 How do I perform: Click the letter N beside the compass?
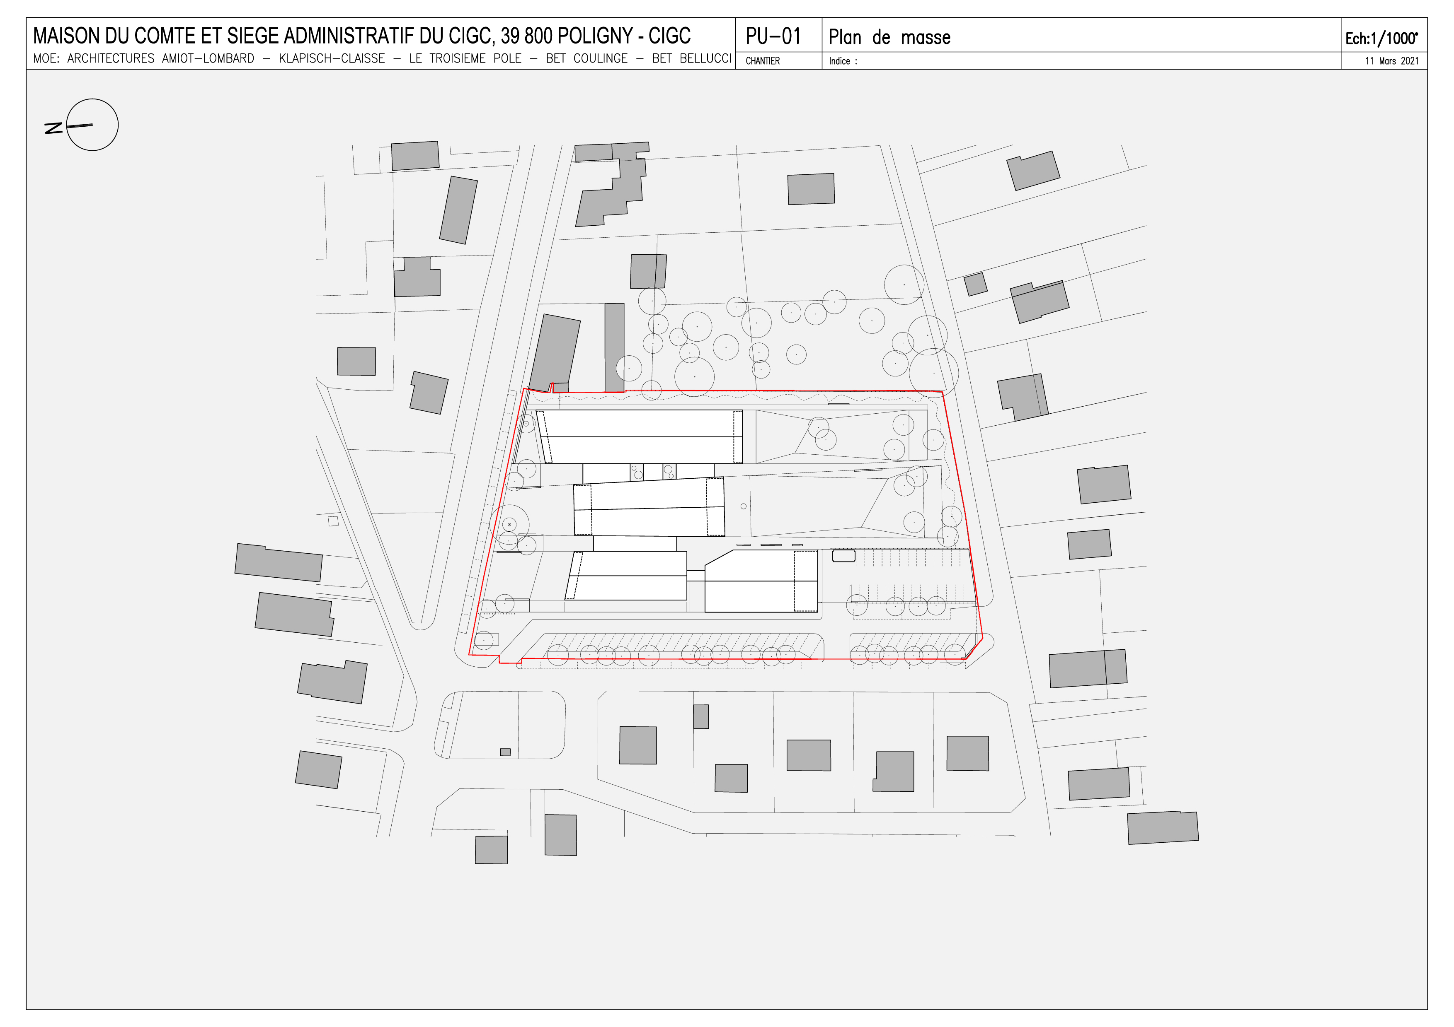pyautogui.click(x=54, y=128)
